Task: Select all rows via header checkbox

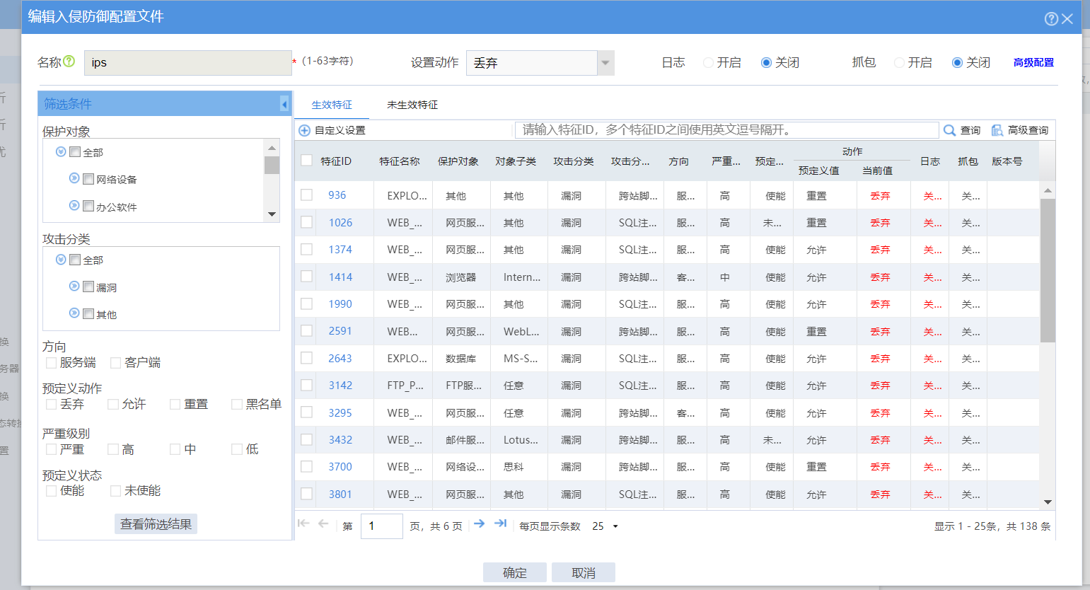Action: pyautogui.click(x=306, y=161)
